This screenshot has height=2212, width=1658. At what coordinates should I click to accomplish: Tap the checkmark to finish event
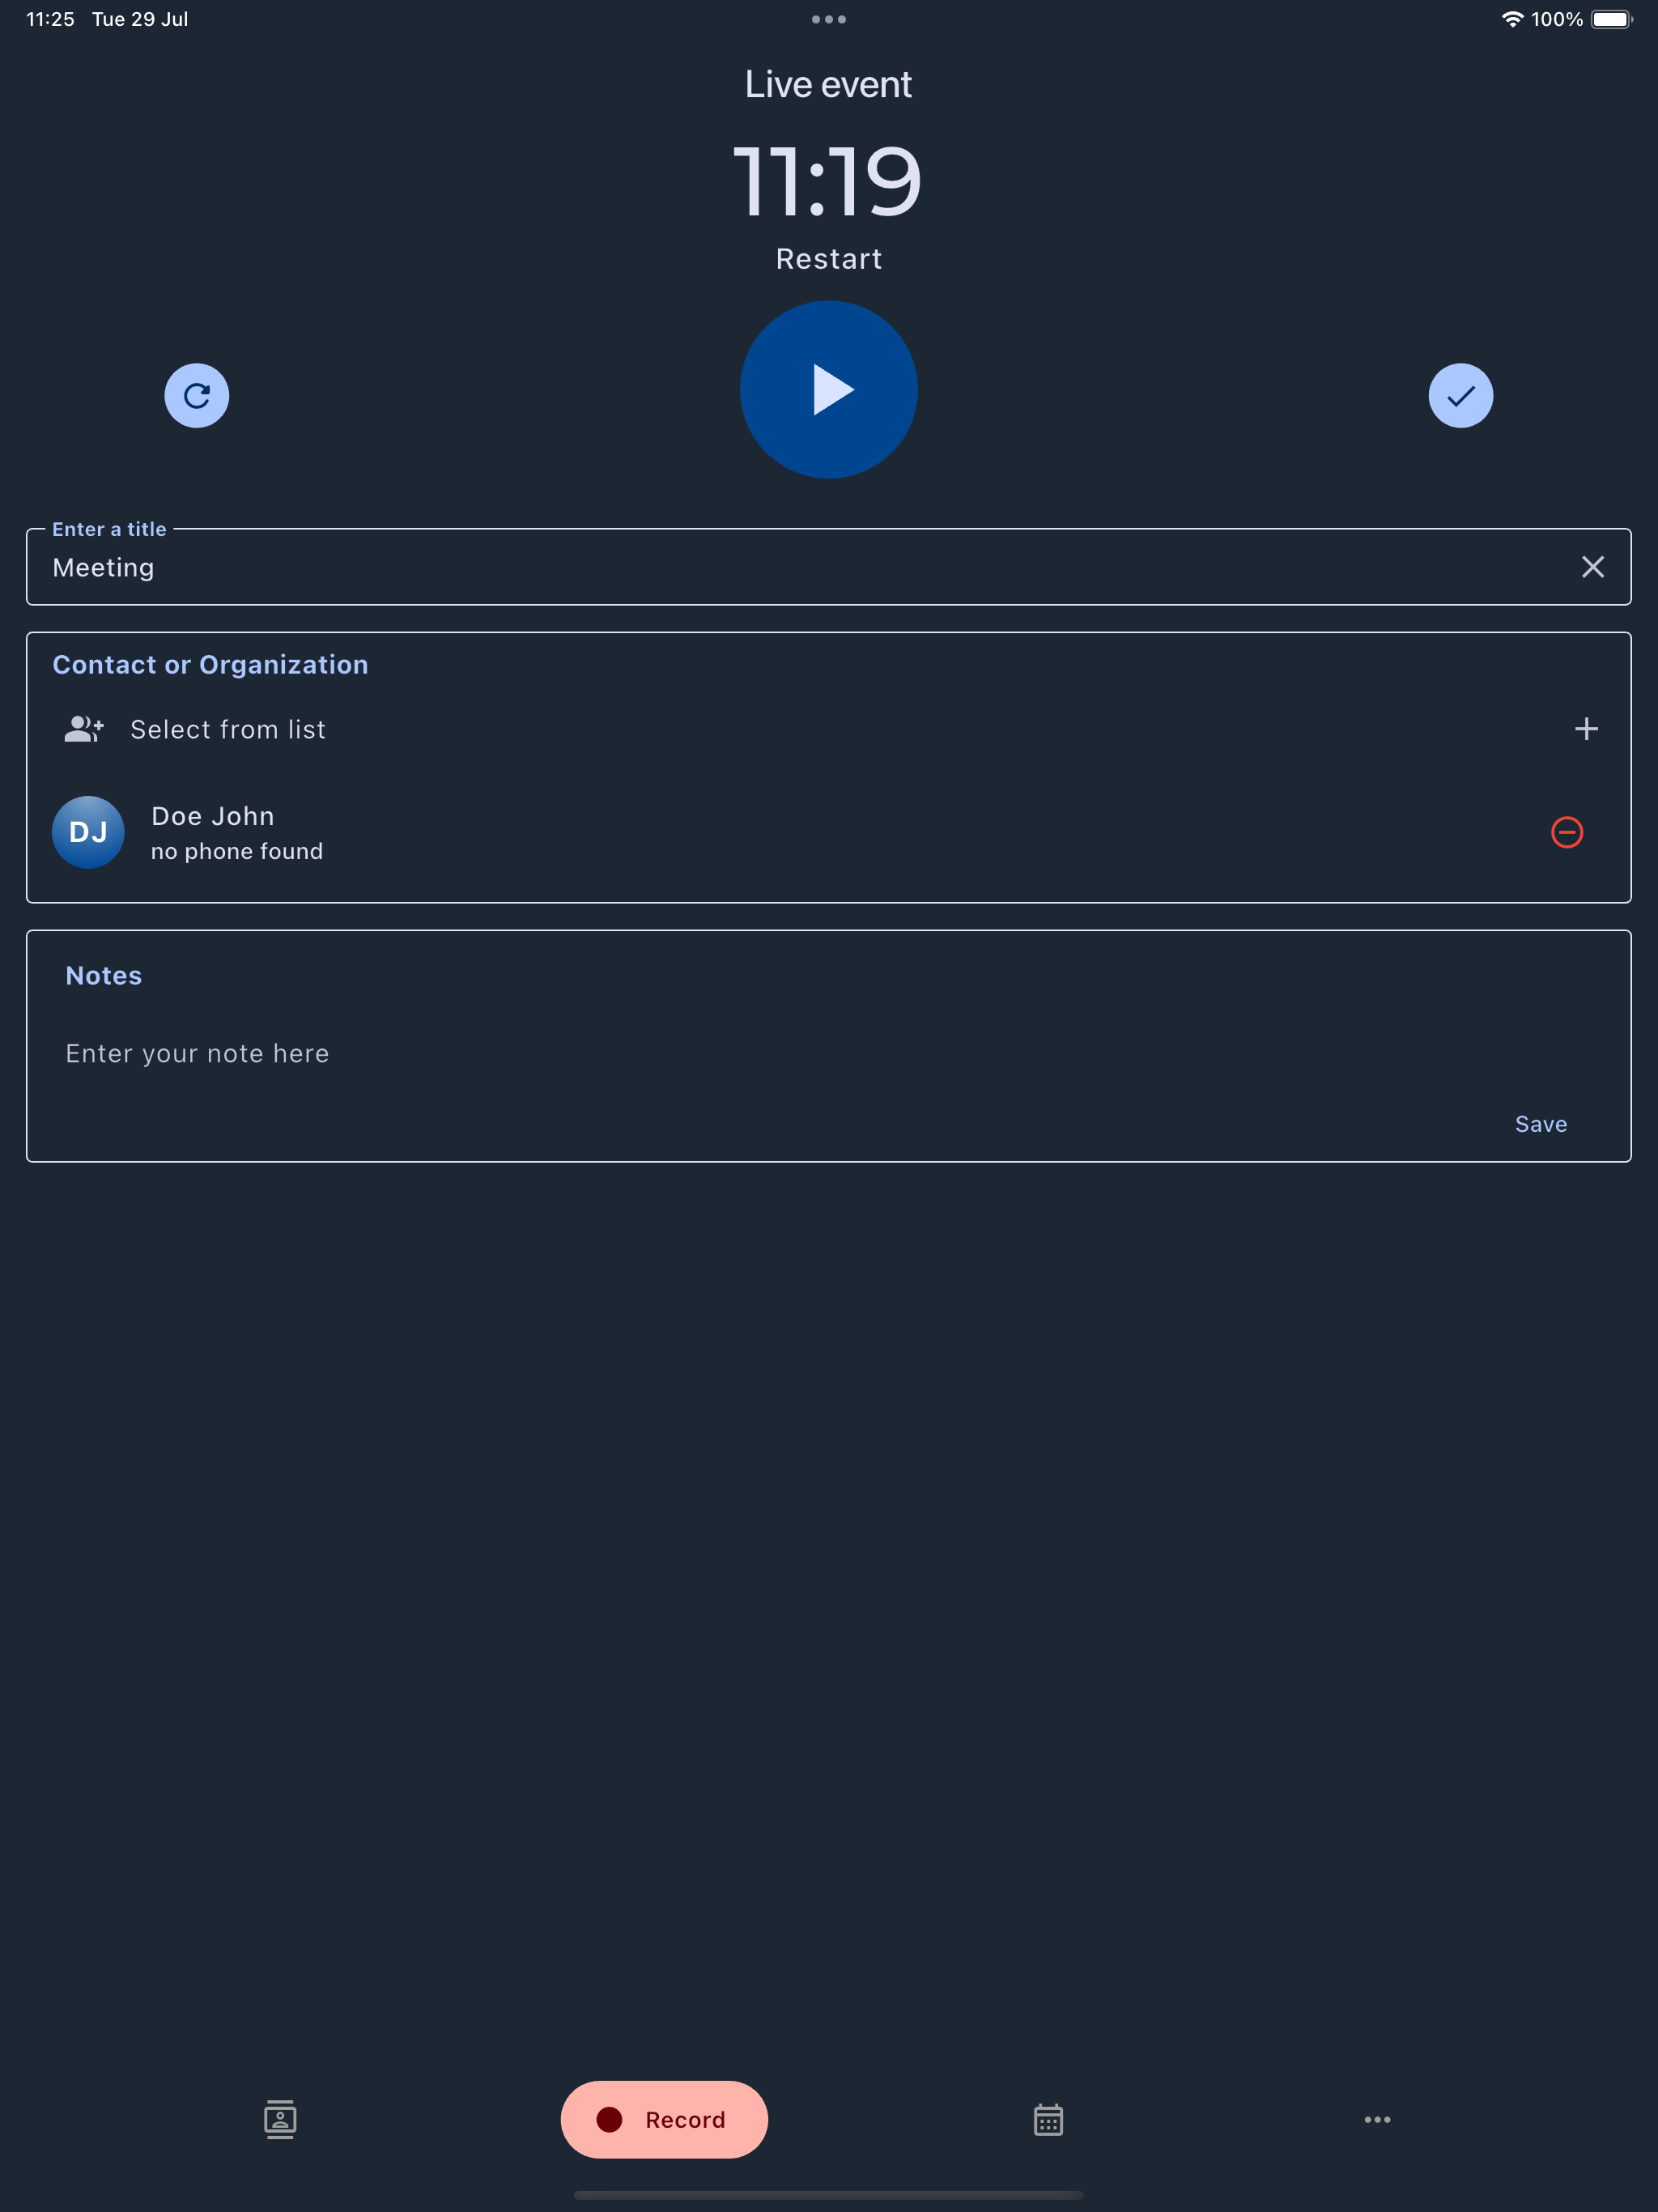pos(1460,395)
